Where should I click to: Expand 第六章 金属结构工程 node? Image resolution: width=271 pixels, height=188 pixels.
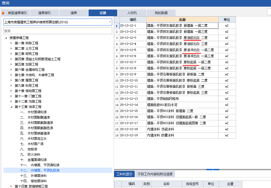[x=11, y=70]
